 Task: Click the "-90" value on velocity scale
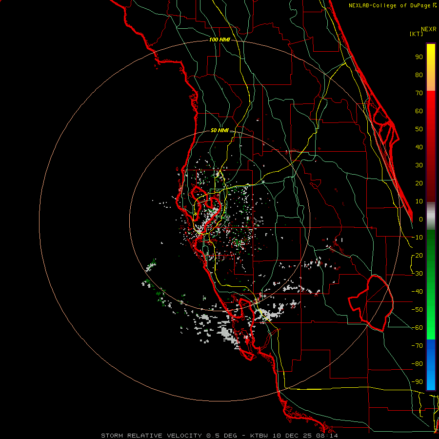(x=417, y=382)
